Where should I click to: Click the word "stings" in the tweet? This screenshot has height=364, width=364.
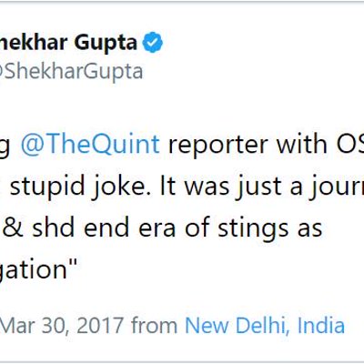tap(253, 229)
